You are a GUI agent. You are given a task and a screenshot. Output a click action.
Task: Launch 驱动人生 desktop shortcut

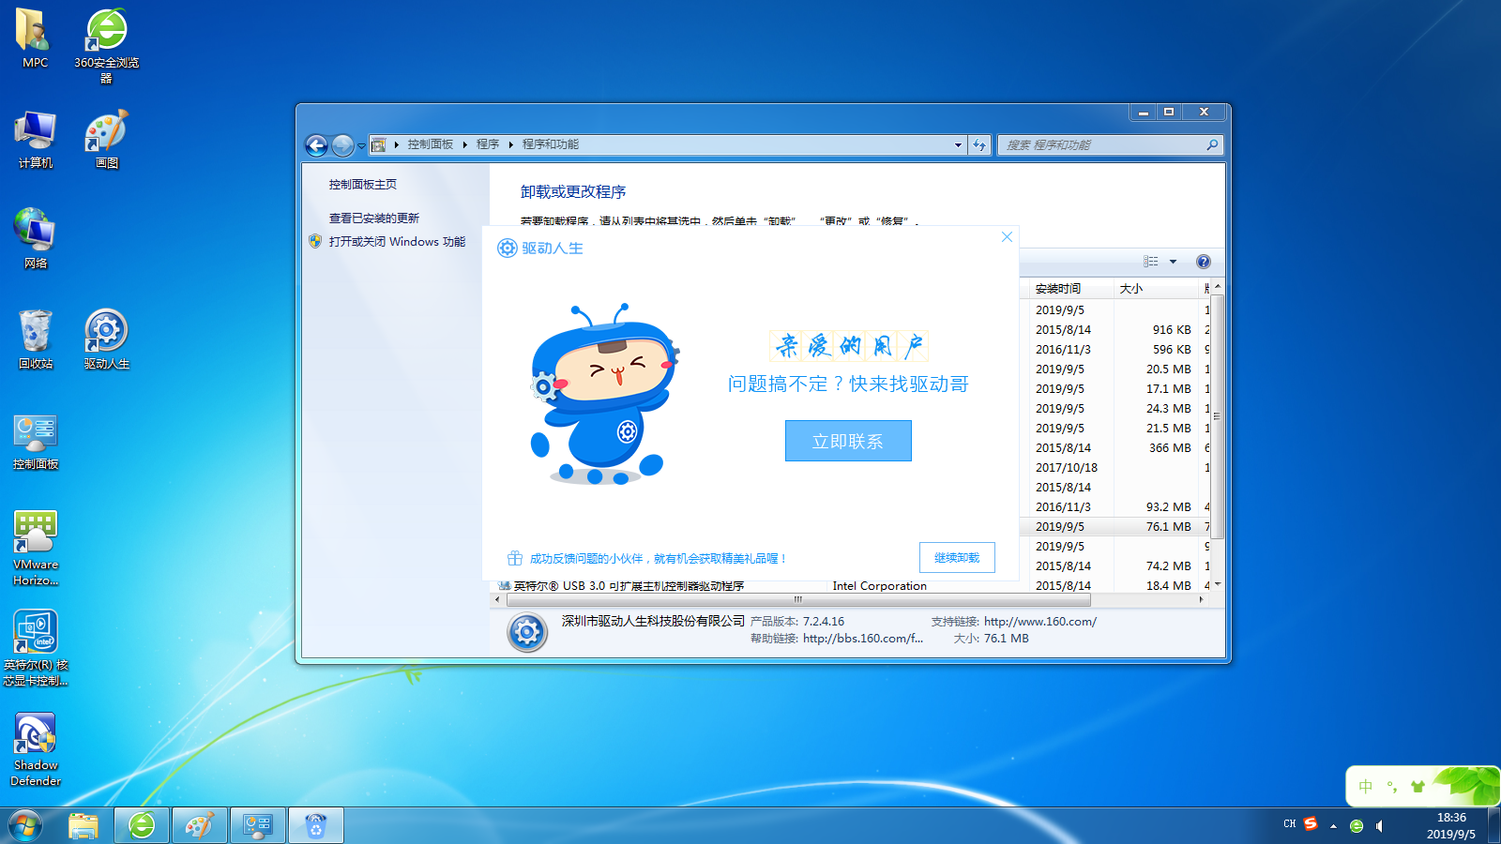click(106, 339)
